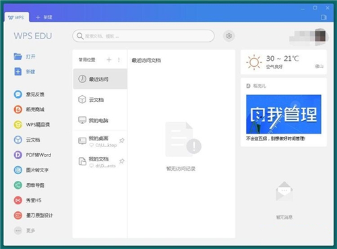Open the prototype design icon

(18, 215)
